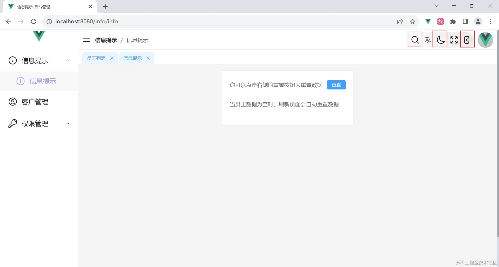Open the language translation switcher icon
This screenshot has height=267, width=499.
[x=428, y=40]
